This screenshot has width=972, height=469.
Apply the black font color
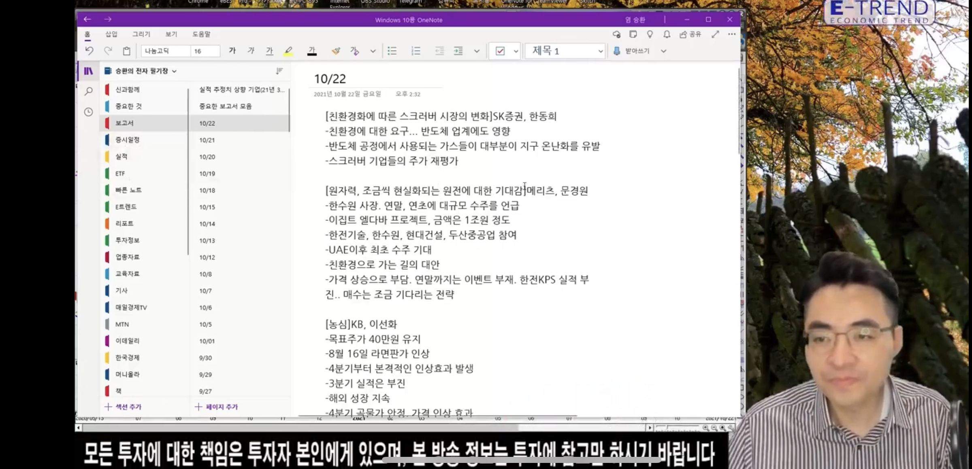311,51
